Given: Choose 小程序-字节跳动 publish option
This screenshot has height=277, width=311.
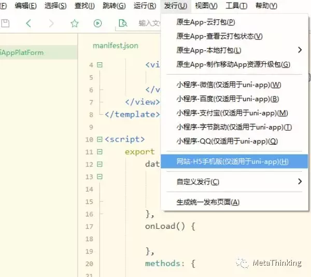Looking at the screenshot, I should [x=234, y=127].
